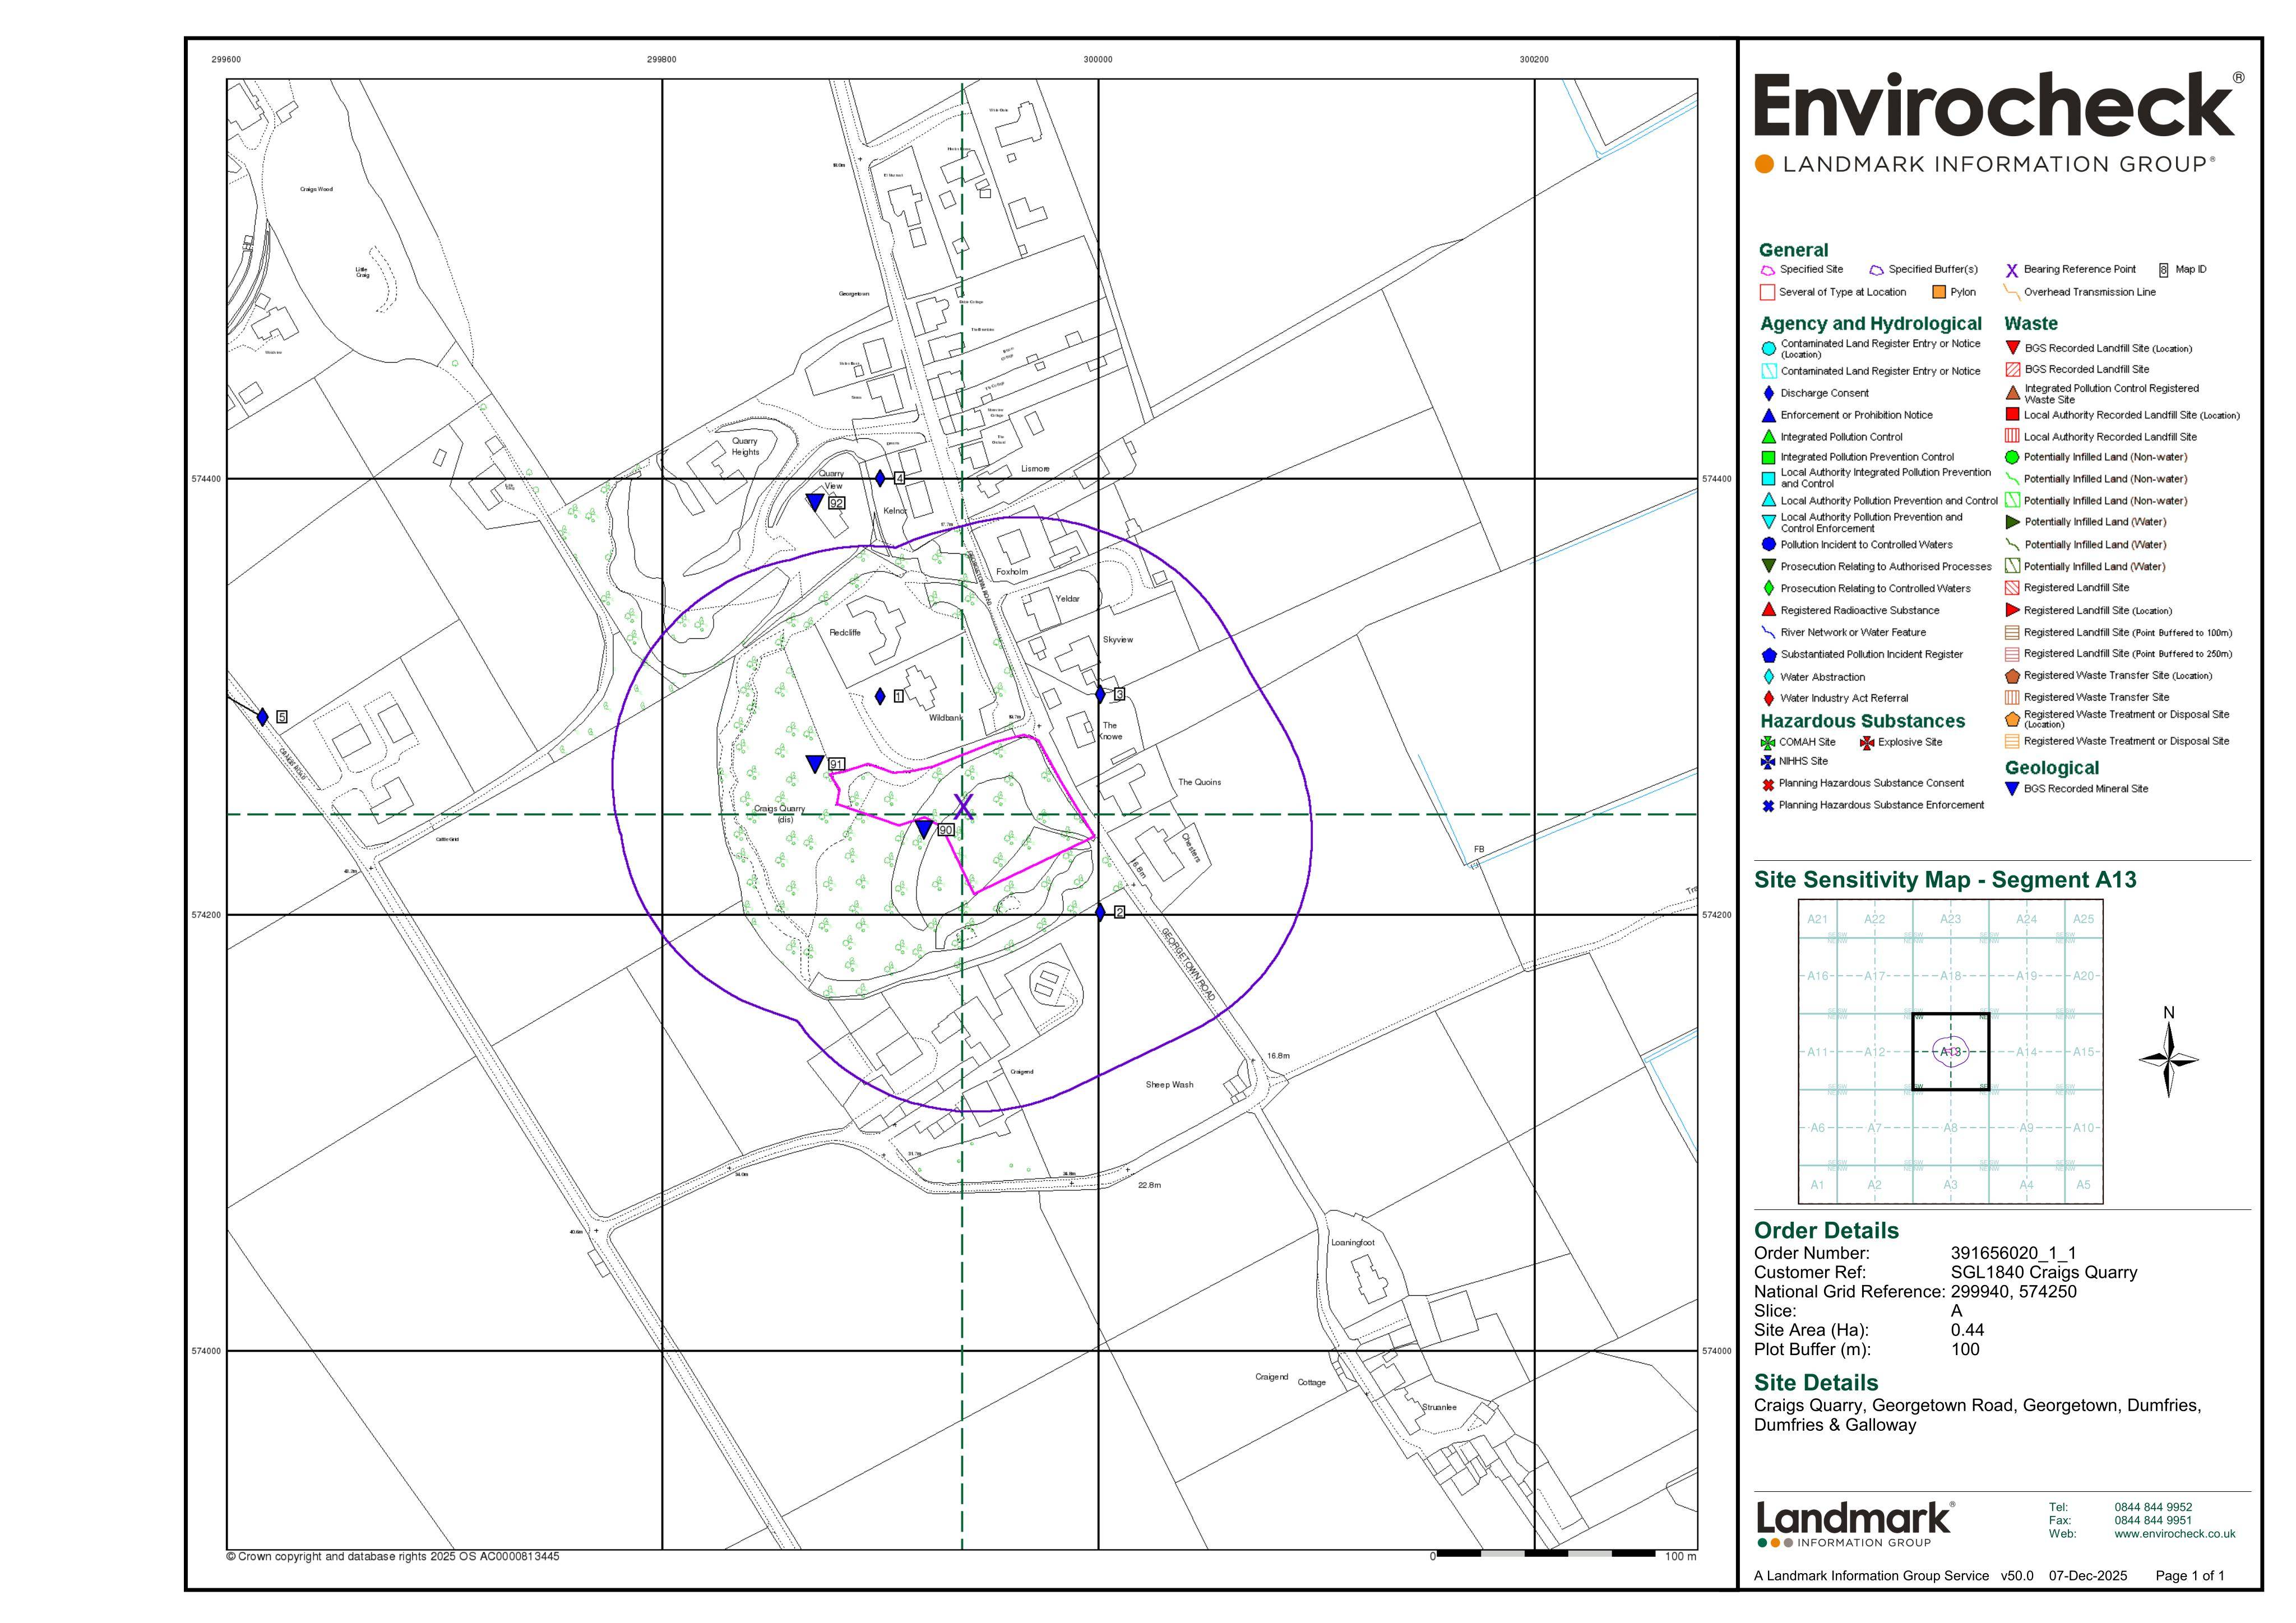This screenshot has height=1623, width=2296.
Task: Click the grid reference value '299940, 574250'
Action: click(x=2013, y=1291)
